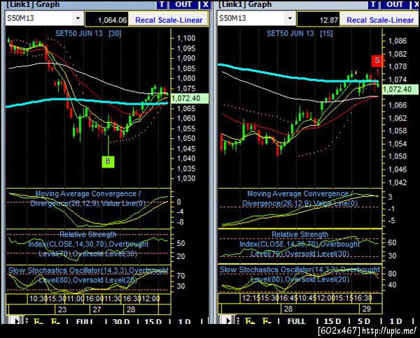Viewport: 420px width, 338px height.
Task: Close the right Link1 Graph window
Action: (x=415, y=4)
